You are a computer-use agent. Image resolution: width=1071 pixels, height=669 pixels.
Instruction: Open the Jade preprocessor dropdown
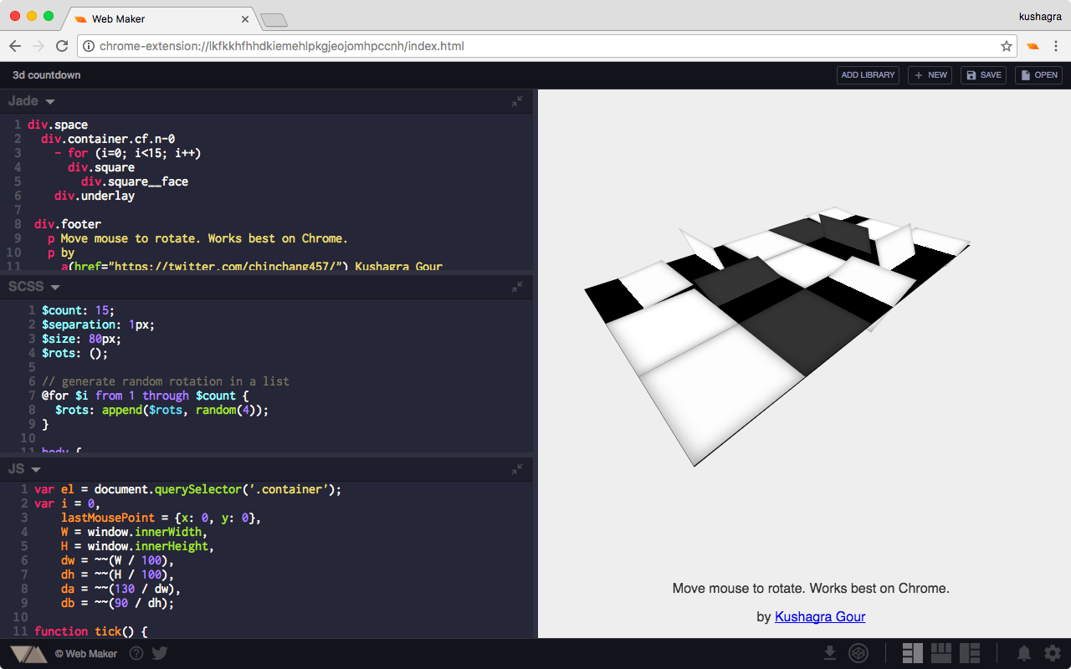[32, 101]
